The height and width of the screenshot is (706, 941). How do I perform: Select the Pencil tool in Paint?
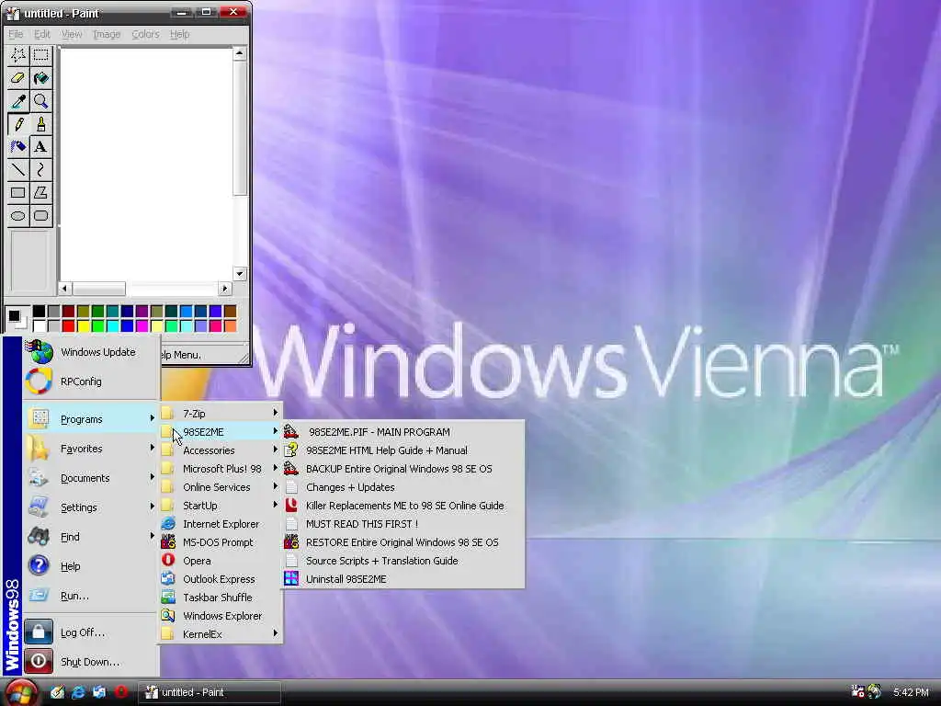(x=18, y=124)
